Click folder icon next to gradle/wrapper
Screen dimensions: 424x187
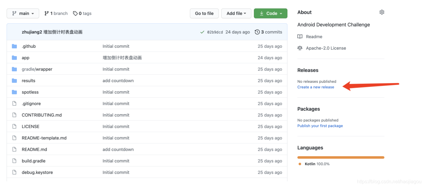(x=14, y=69)
